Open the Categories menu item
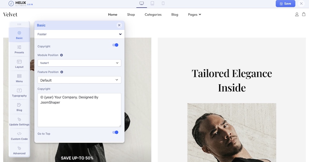Image resolution: width=309 pixels, height=162 pixels. coord(153,15)
